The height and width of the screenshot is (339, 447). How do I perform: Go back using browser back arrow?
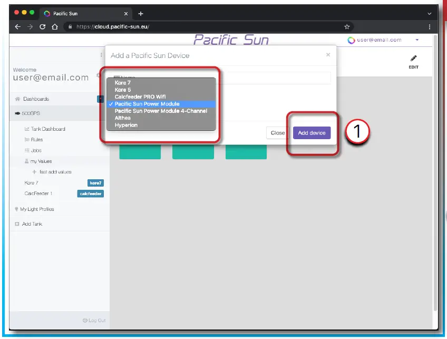tap(18, 27)
